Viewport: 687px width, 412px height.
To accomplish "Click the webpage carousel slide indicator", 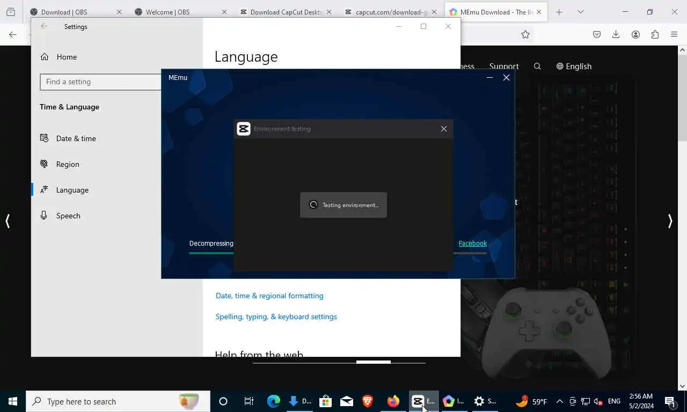I will (374, 362).
